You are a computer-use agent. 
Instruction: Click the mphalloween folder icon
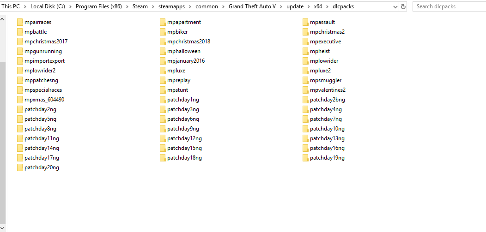(x=163, y=51)
